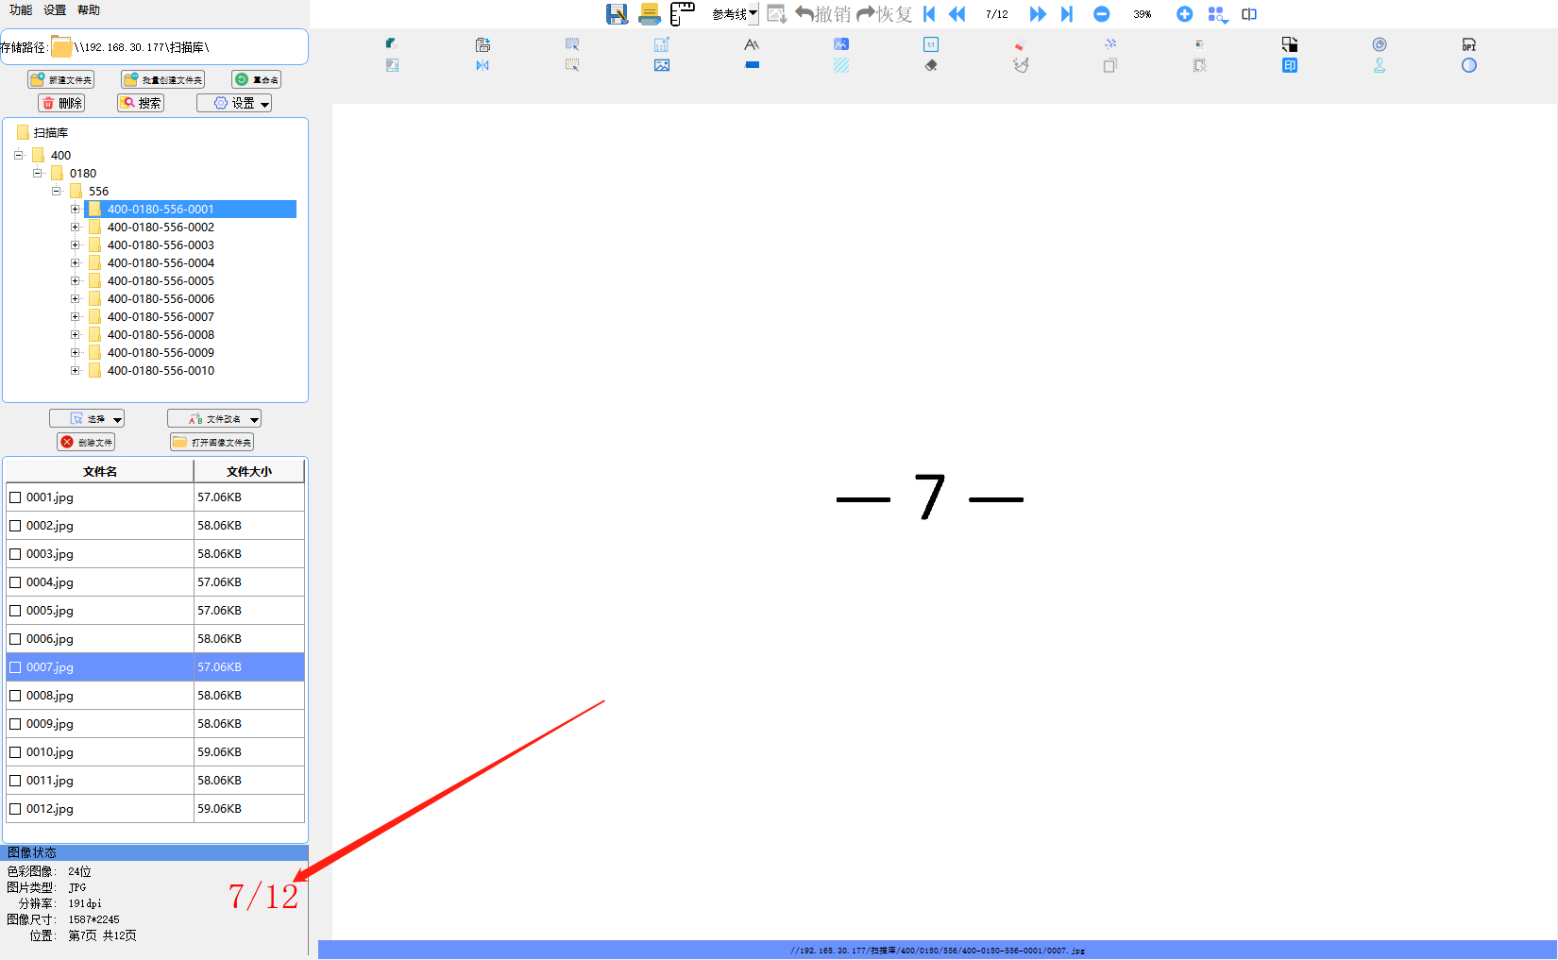
Task: Click the 新建文件夹 button
Action: (61, 80)
